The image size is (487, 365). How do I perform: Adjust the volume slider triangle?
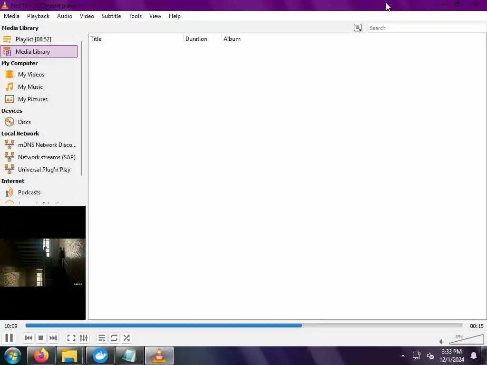pyautogui.click(x=467, y=339)
